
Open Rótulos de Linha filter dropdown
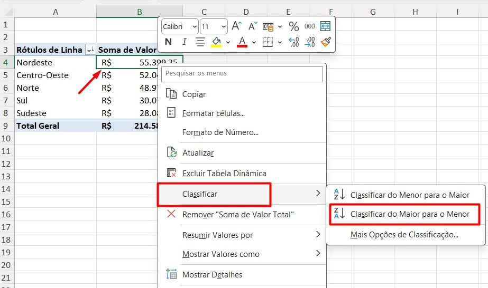point(90,50)
